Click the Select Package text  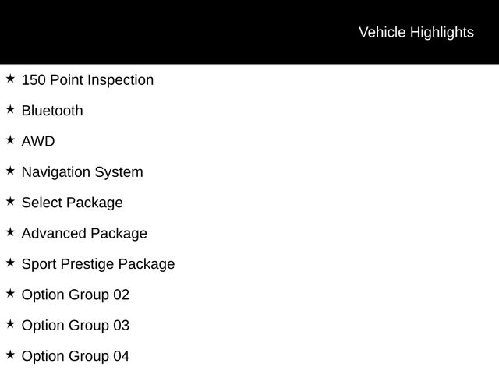point(72,203)
